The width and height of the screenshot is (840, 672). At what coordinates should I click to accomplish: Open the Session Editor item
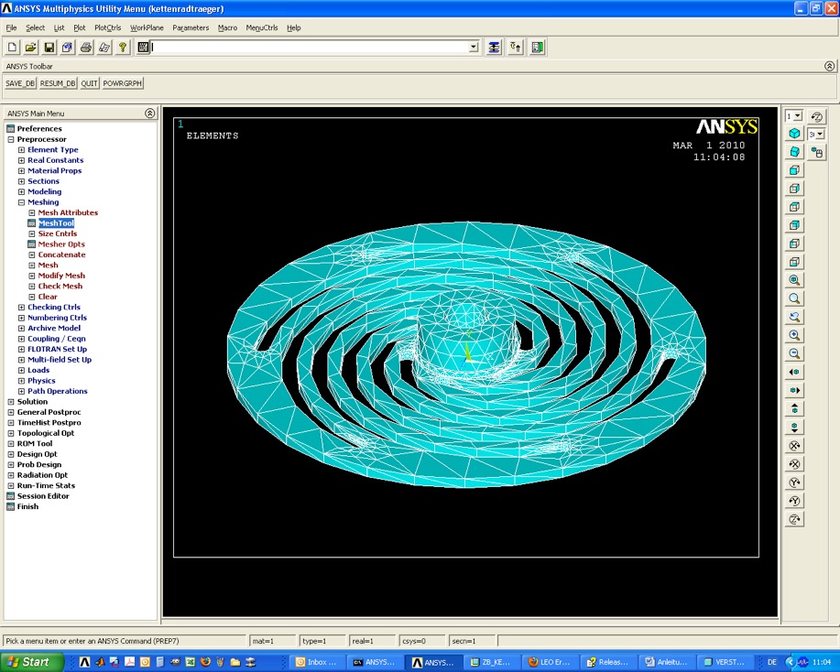click(43, 496)
